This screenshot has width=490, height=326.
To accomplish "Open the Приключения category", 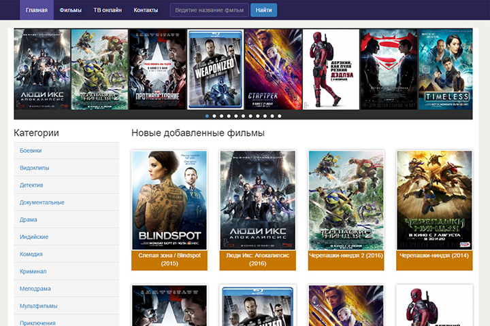I will [67, 321].
